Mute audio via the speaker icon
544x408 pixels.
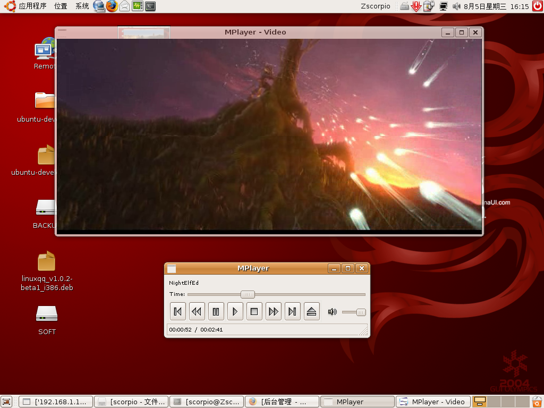coord(331,312)
